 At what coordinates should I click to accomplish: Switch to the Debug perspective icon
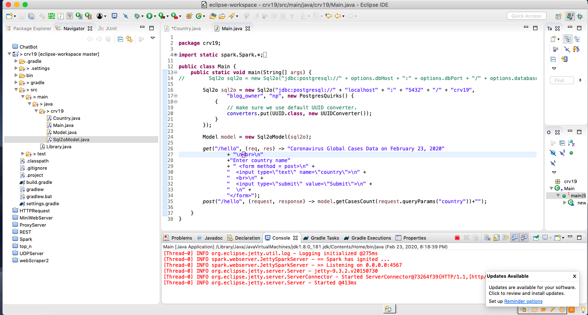click(580, 16)
